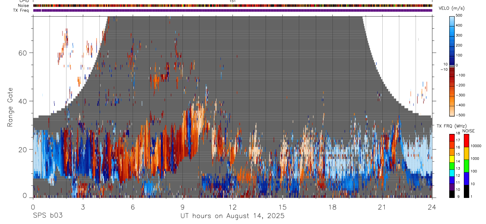
Task: Click the 'TX FRQ (MHz)' legend title
Action: tap(451, 126)
